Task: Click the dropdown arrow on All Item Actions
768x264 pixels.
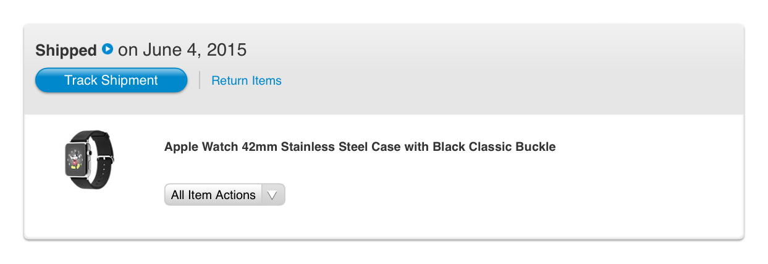Action: click(x=273, y=195)
